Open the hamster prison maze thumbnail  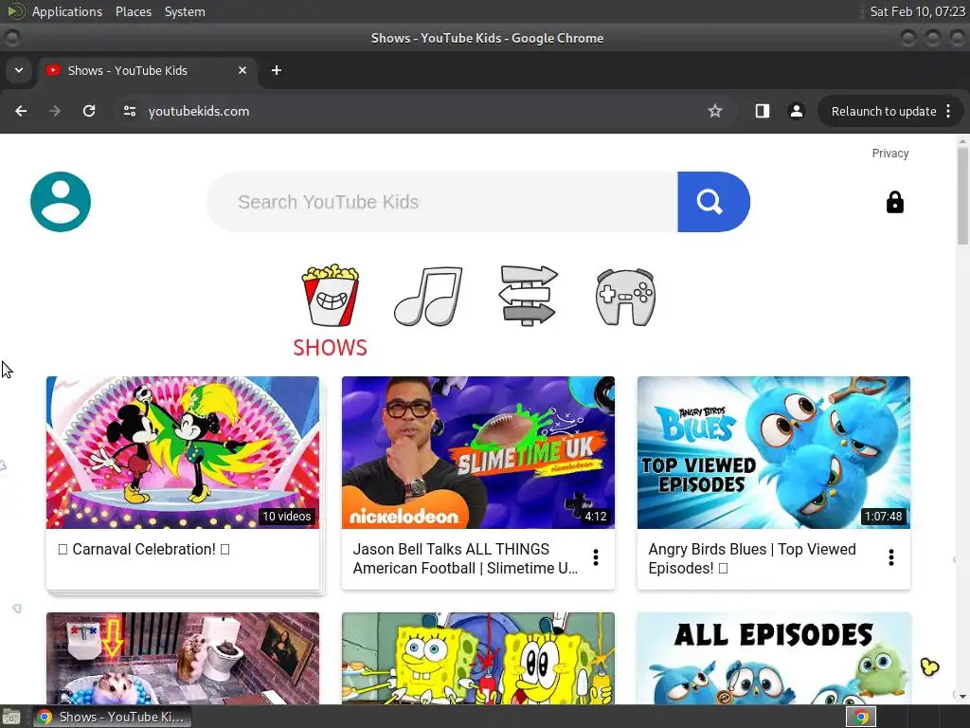[183, 658]
